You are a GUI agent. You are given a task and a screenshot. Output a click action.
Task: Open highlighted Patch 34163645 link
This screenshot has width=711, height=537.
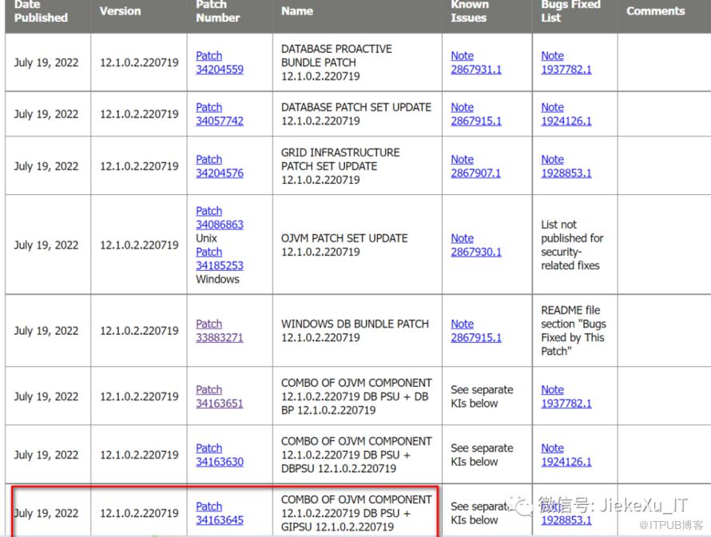[x=220, y=513]
